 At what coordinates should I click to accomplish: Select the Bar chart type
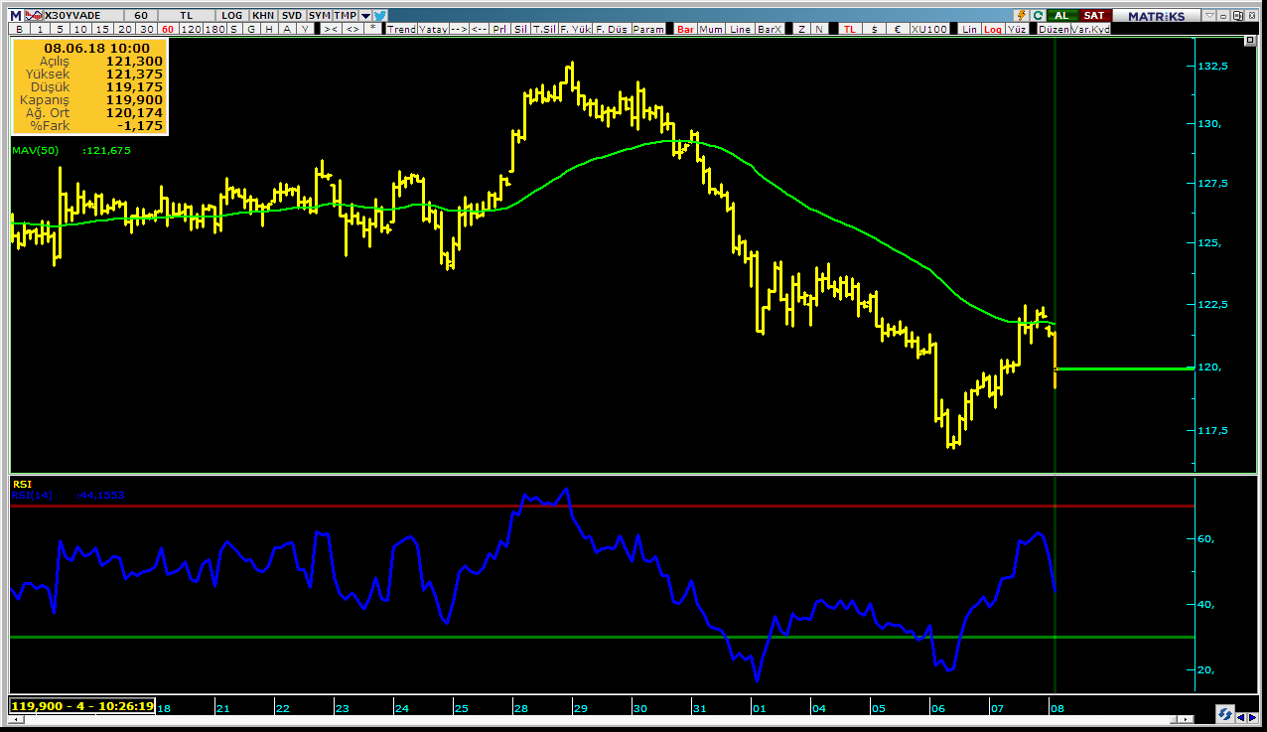(x=686, y=29)
